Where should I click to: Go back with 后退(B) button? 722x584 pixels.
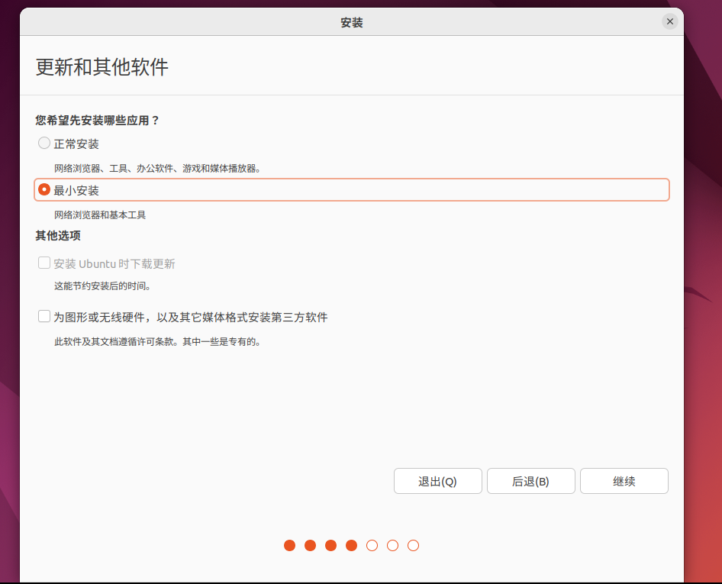pos(531,481)
